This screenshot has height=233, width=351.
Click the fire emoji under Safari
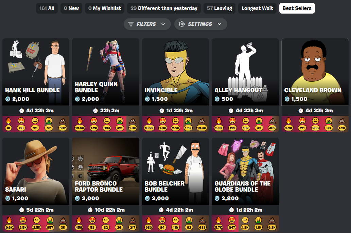point(9,220)
